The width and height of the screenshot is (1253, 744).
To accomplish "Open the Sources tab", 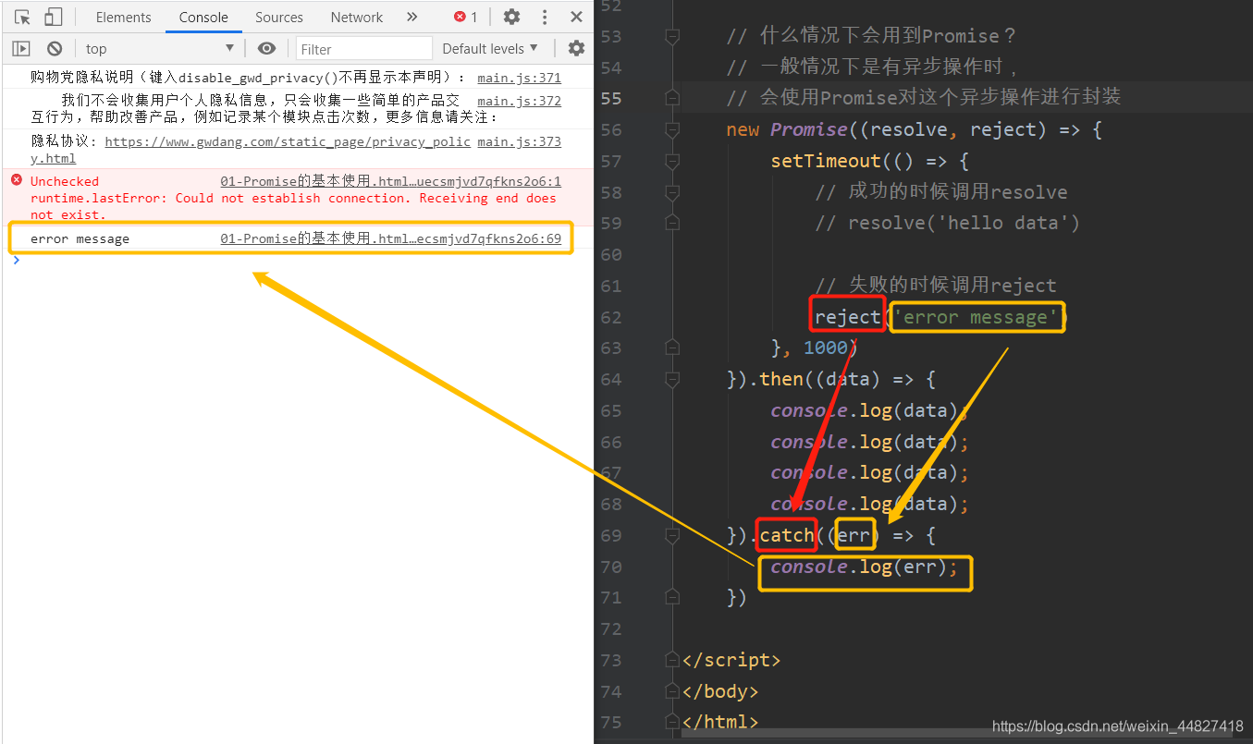I will click(278, 17).
